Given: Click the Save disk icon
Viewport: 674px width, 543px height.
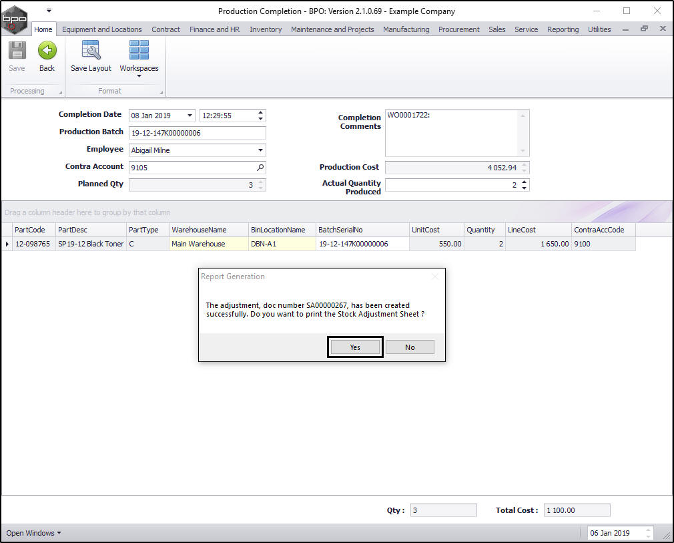Looking at the screenshot, I should (x=17, y=50).
